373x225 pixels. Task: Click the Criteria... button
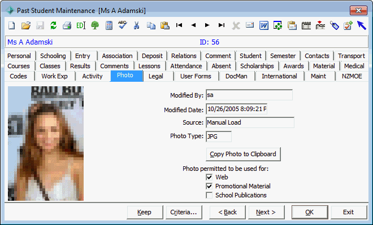(x=184, y=212)
